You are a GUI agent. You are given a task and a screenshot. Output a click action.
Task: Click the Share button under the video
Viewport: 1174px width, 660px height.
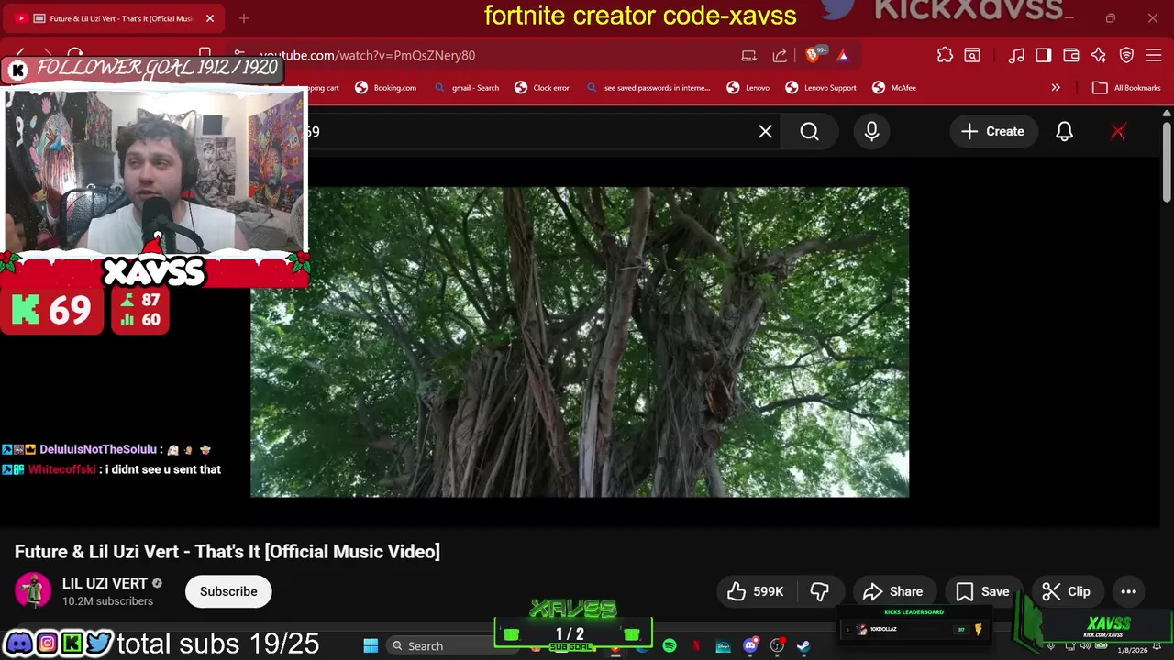(x=892, y=591)
